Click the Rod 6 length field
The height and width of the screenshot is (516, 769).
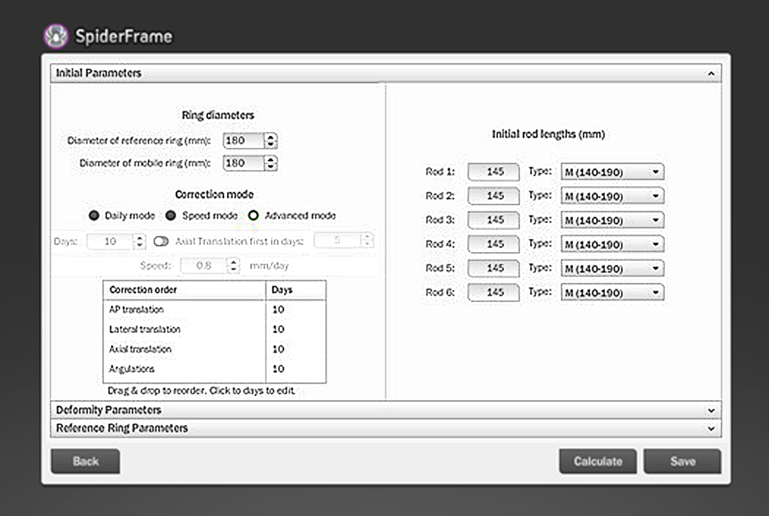[493, 293]
